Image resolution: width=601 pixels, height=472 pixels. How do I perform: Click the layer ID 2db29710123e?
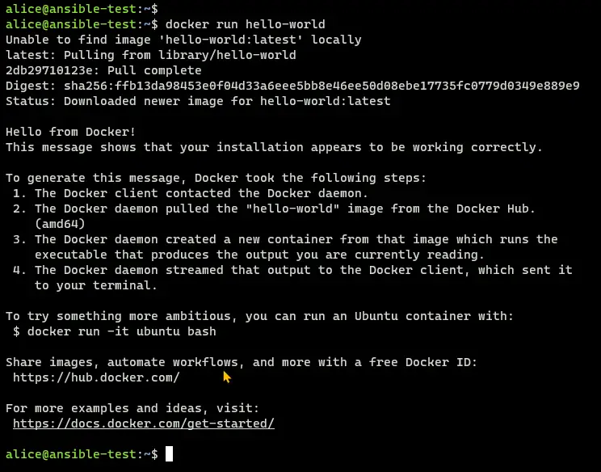(53, 70)
